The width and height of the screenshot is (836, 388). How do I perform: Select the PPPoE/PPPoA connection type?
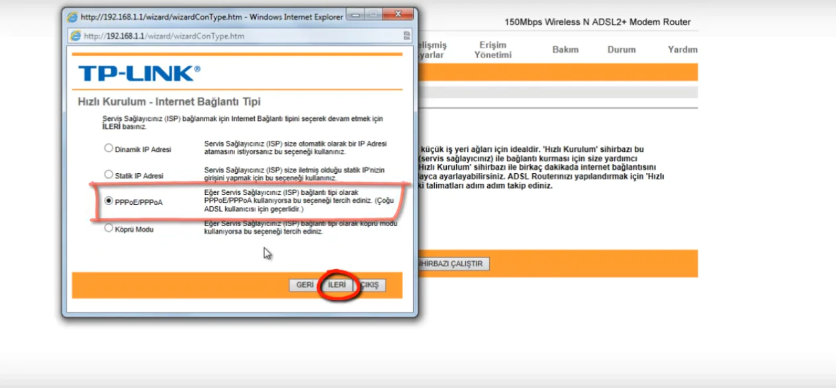point(109,201)
